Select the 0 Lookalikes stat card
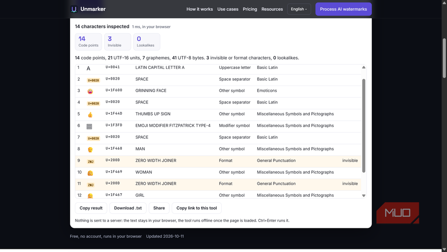Viewport: 447px width, 252px height. pos(147,42)
